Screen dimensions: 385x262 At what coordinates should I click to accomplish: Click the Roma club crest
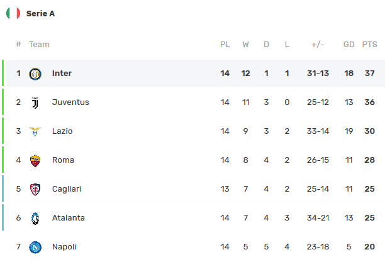[x=35, y=160]
